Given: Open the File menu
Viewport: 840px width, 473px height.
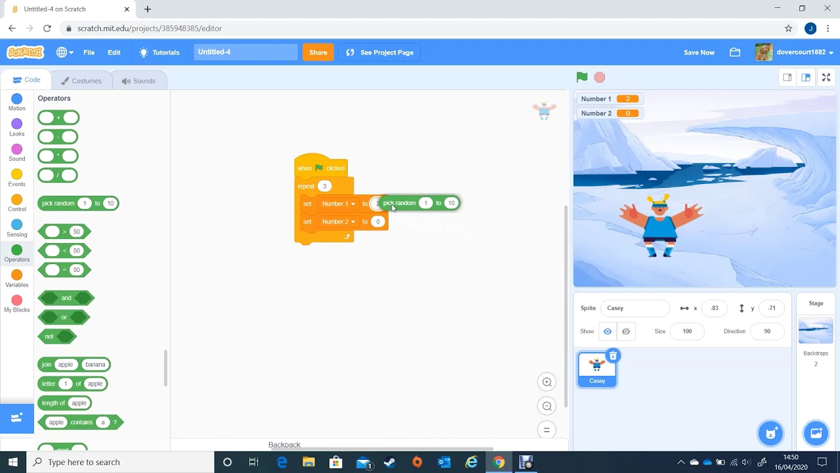Looking at the screenshot, I should click(89, 53).
